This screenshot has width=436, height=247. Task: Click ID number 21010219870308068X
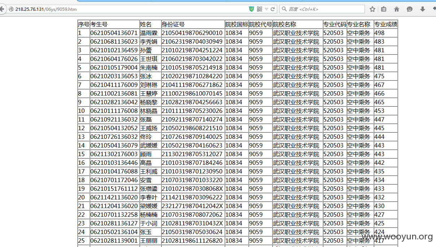point(192,189)
